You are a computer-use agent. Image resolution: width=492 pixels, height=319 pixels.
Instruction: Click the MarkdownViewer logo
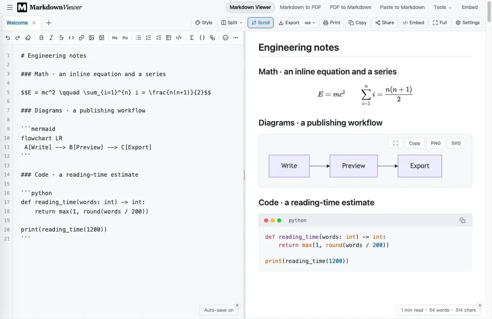click(49, 7)
